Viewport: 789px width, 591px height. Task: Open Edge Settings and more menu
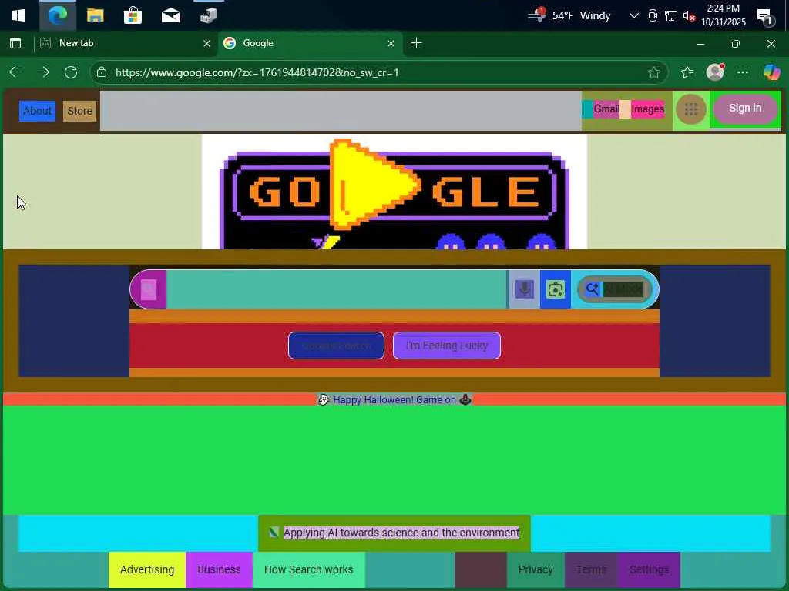[x=742, y=73]
